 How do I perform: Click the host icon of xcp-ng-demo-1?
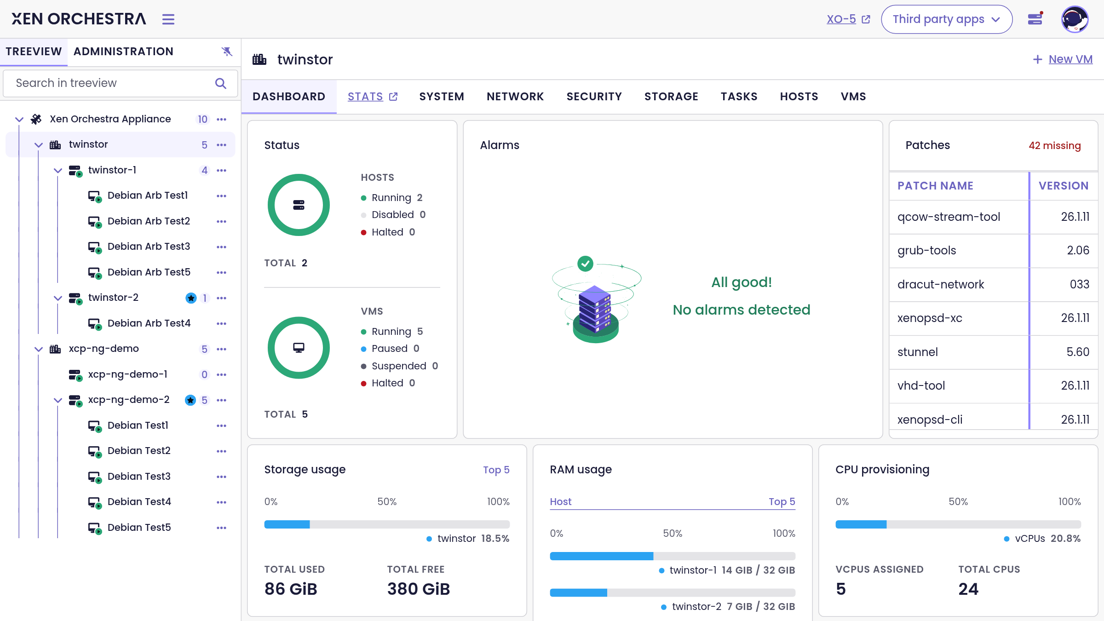click(75, 375)
